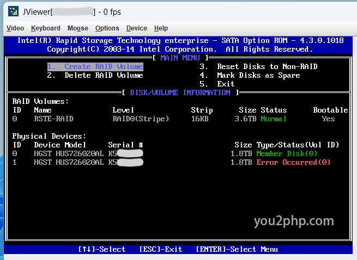Viewport: 357px width, 260px height.
Task: Click the MAIN MENU heading
Action: click(x=180, y=58)
